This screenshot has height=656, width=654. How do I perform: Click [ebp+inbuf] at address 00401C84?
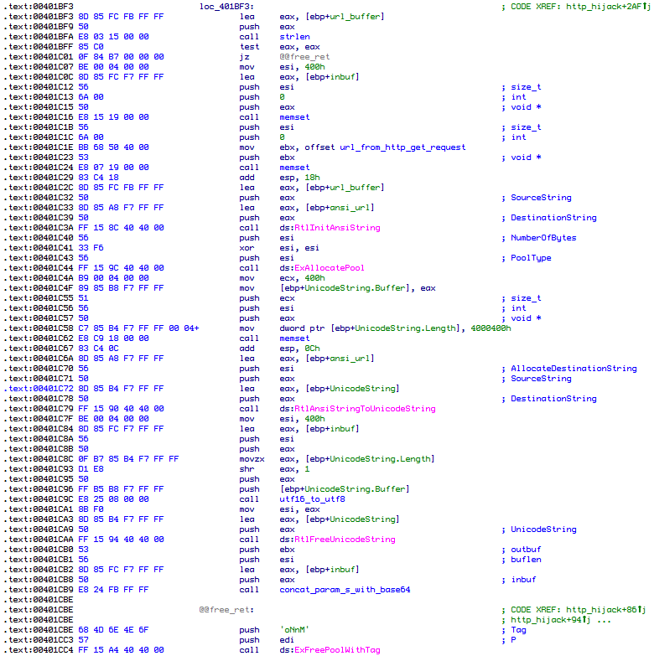(x=332, y=428)
